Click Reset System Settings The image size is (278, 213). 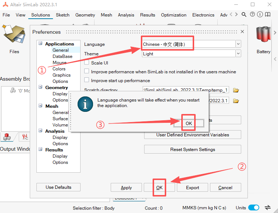coord(193,149)
